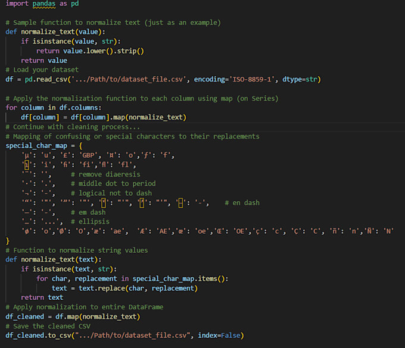Click 'value.lower().strip()' expression

tap(104, 51)
